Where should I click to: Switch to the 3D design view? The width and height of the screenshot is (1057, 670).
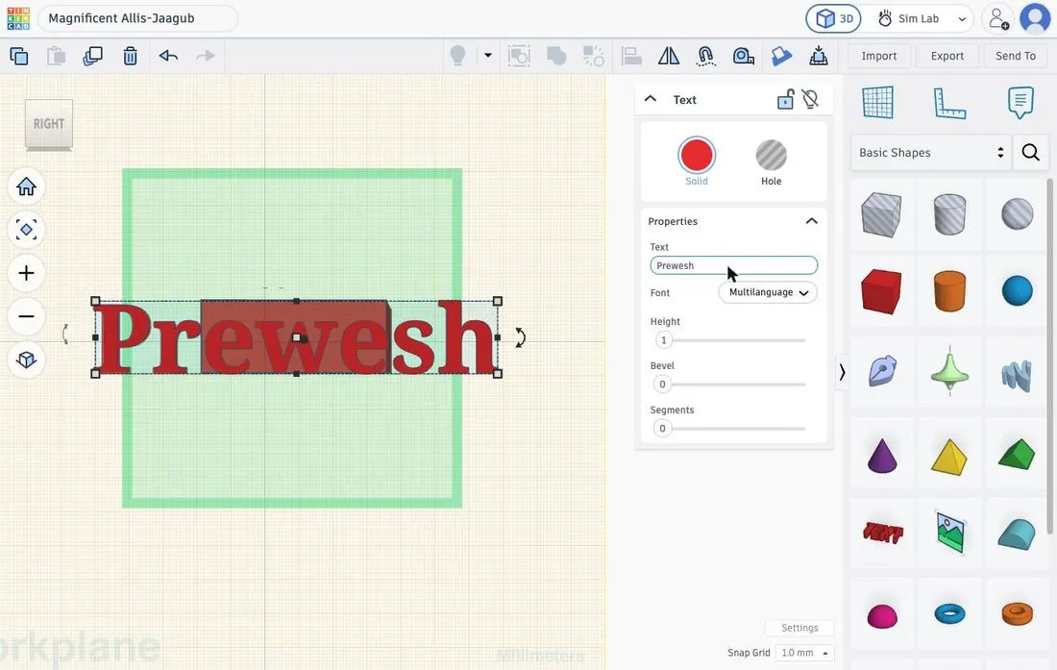(834, 19)
